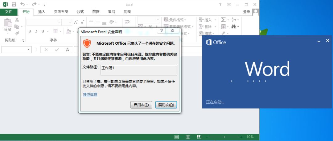Open the 剪贴板 dialog launcher
Viewport: 333px width, 141px height.
click(23, 41)
